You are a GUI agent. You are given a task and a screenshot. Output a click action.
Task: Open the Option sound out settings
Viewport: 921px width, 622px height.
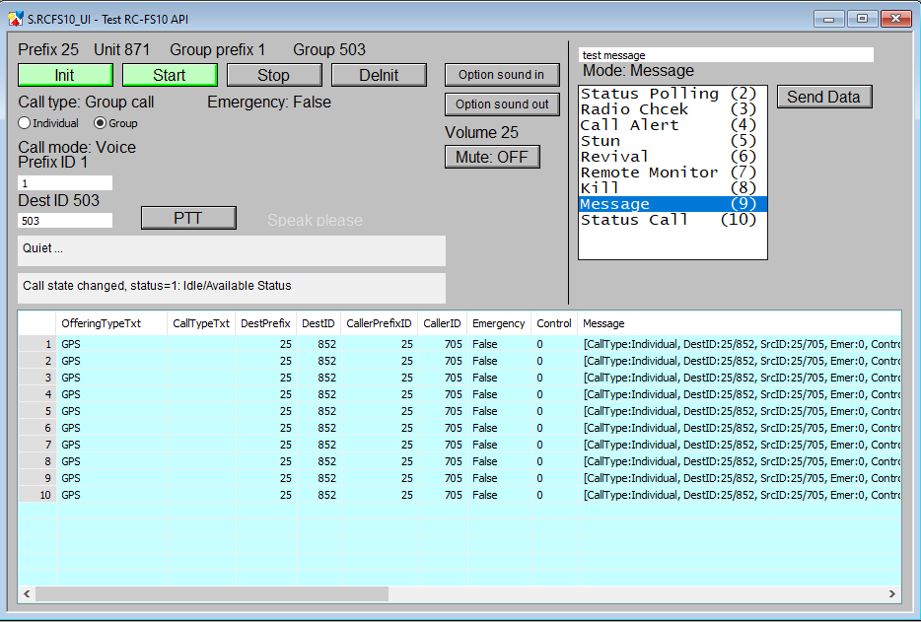tap(502, 104)
